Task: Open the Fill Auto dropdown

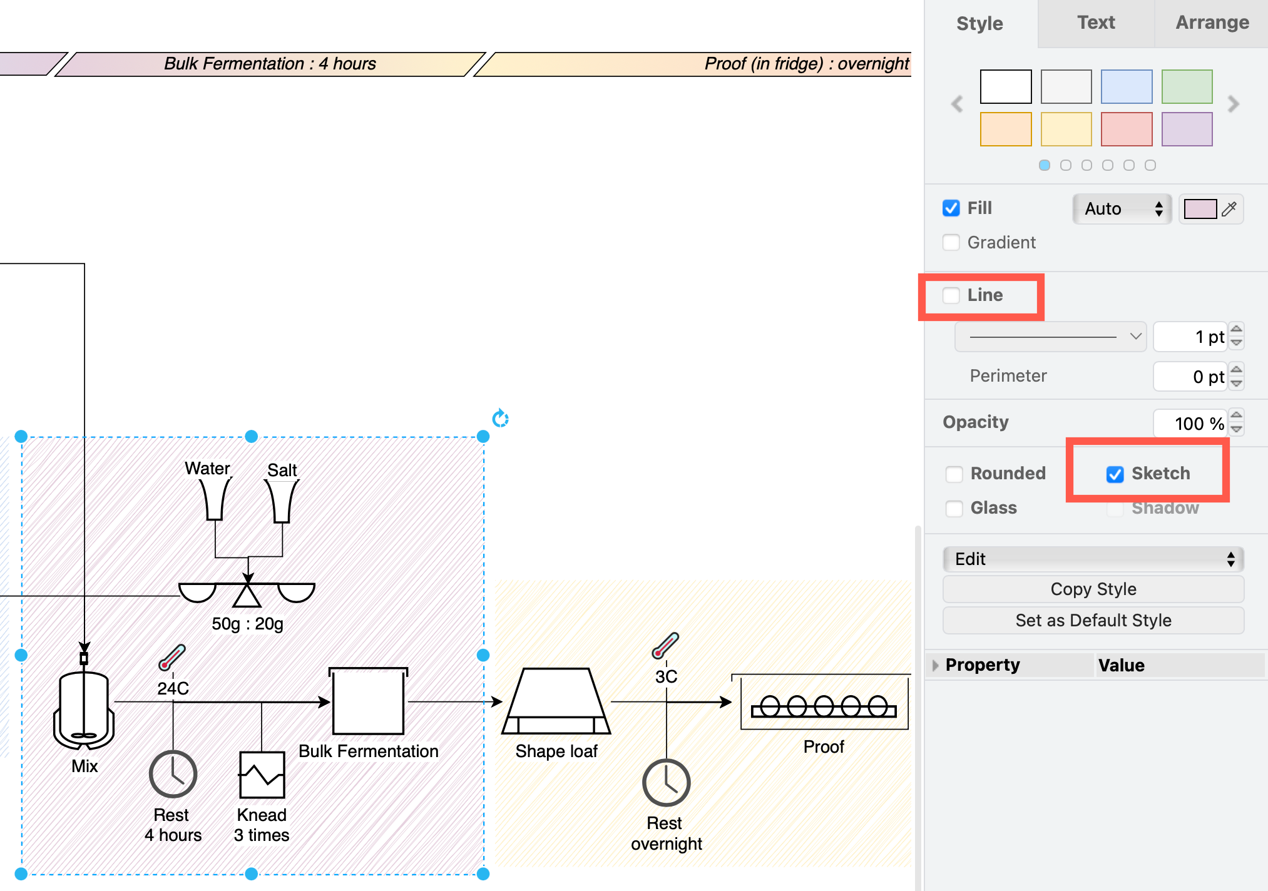Action: 1122,209
